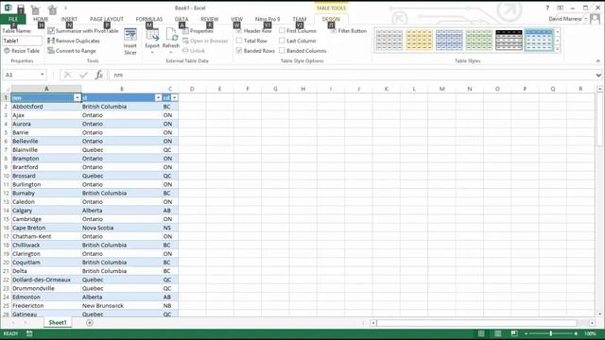The height and width of the screenshot is (340, 605).
Task: Click the formula bar showing nm
Action: coord(351,75)
